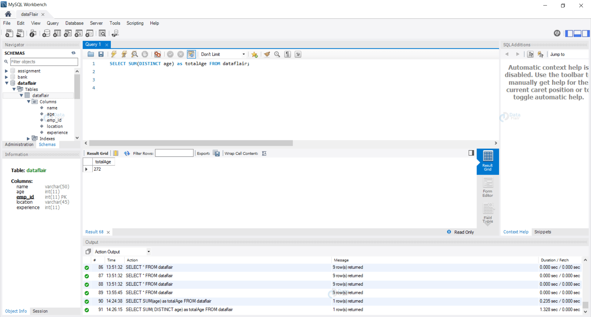Open the search table data icon
This screenshot has width=591, height=317.
tap(102, 33)
